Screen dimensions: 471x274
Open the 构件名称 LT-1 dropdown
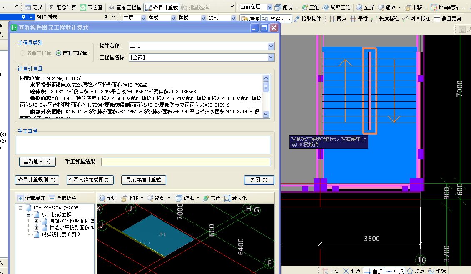point(271,46)
